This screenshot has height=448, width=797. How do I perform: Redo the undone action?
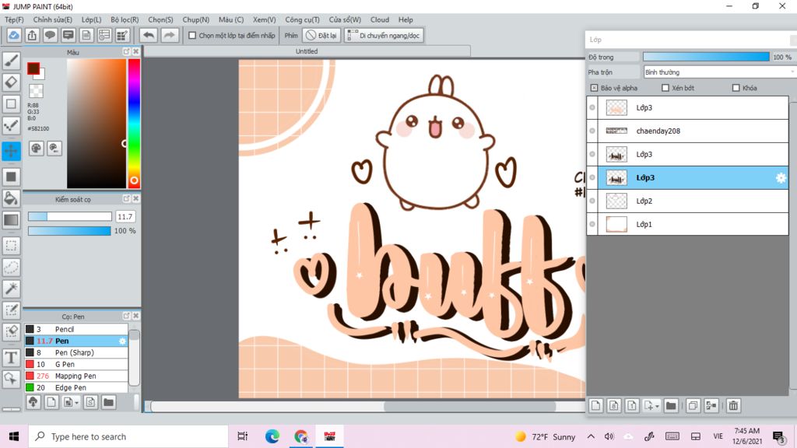[169, 36]
